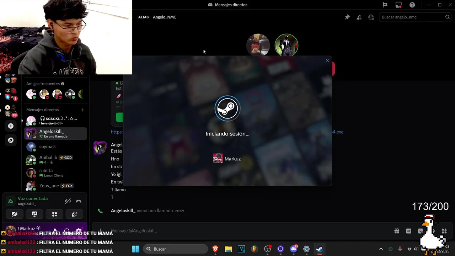Viewport: 455px width, 256px height.
Task: Open Discover servers compass icon
Action: coord(11,140)
